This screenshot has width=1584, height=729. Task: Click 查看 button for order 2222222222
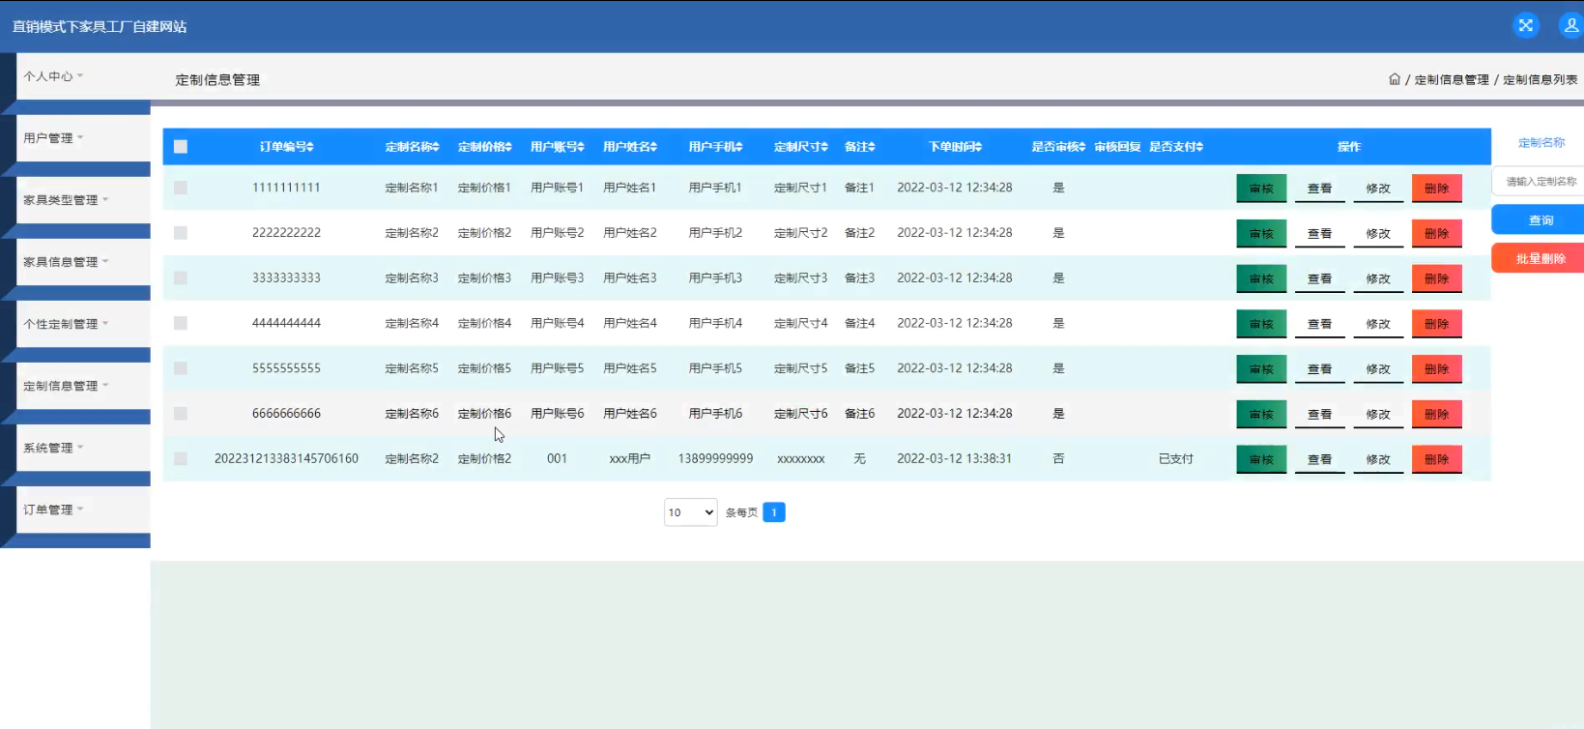1320,234
